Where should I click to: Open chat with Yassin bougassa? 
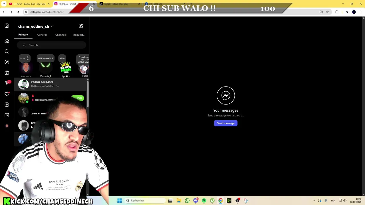(50, 84)
